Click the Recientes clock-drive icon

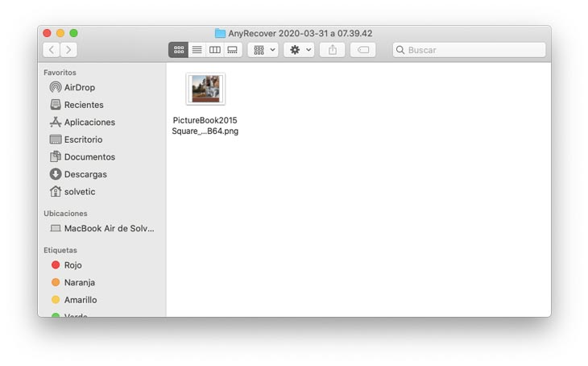[x=56, y=104]
